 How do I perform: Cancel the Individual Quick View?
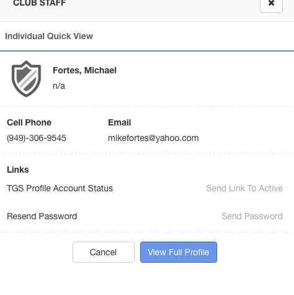click(104, 252)
